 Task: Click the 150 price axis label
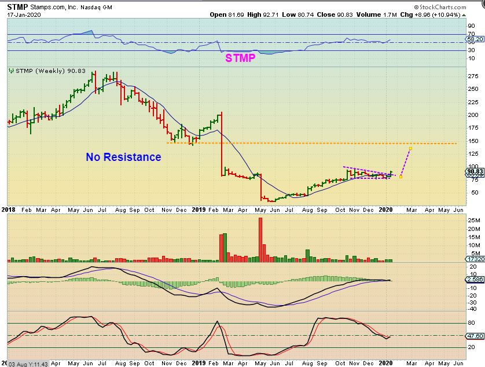(473, 141)
